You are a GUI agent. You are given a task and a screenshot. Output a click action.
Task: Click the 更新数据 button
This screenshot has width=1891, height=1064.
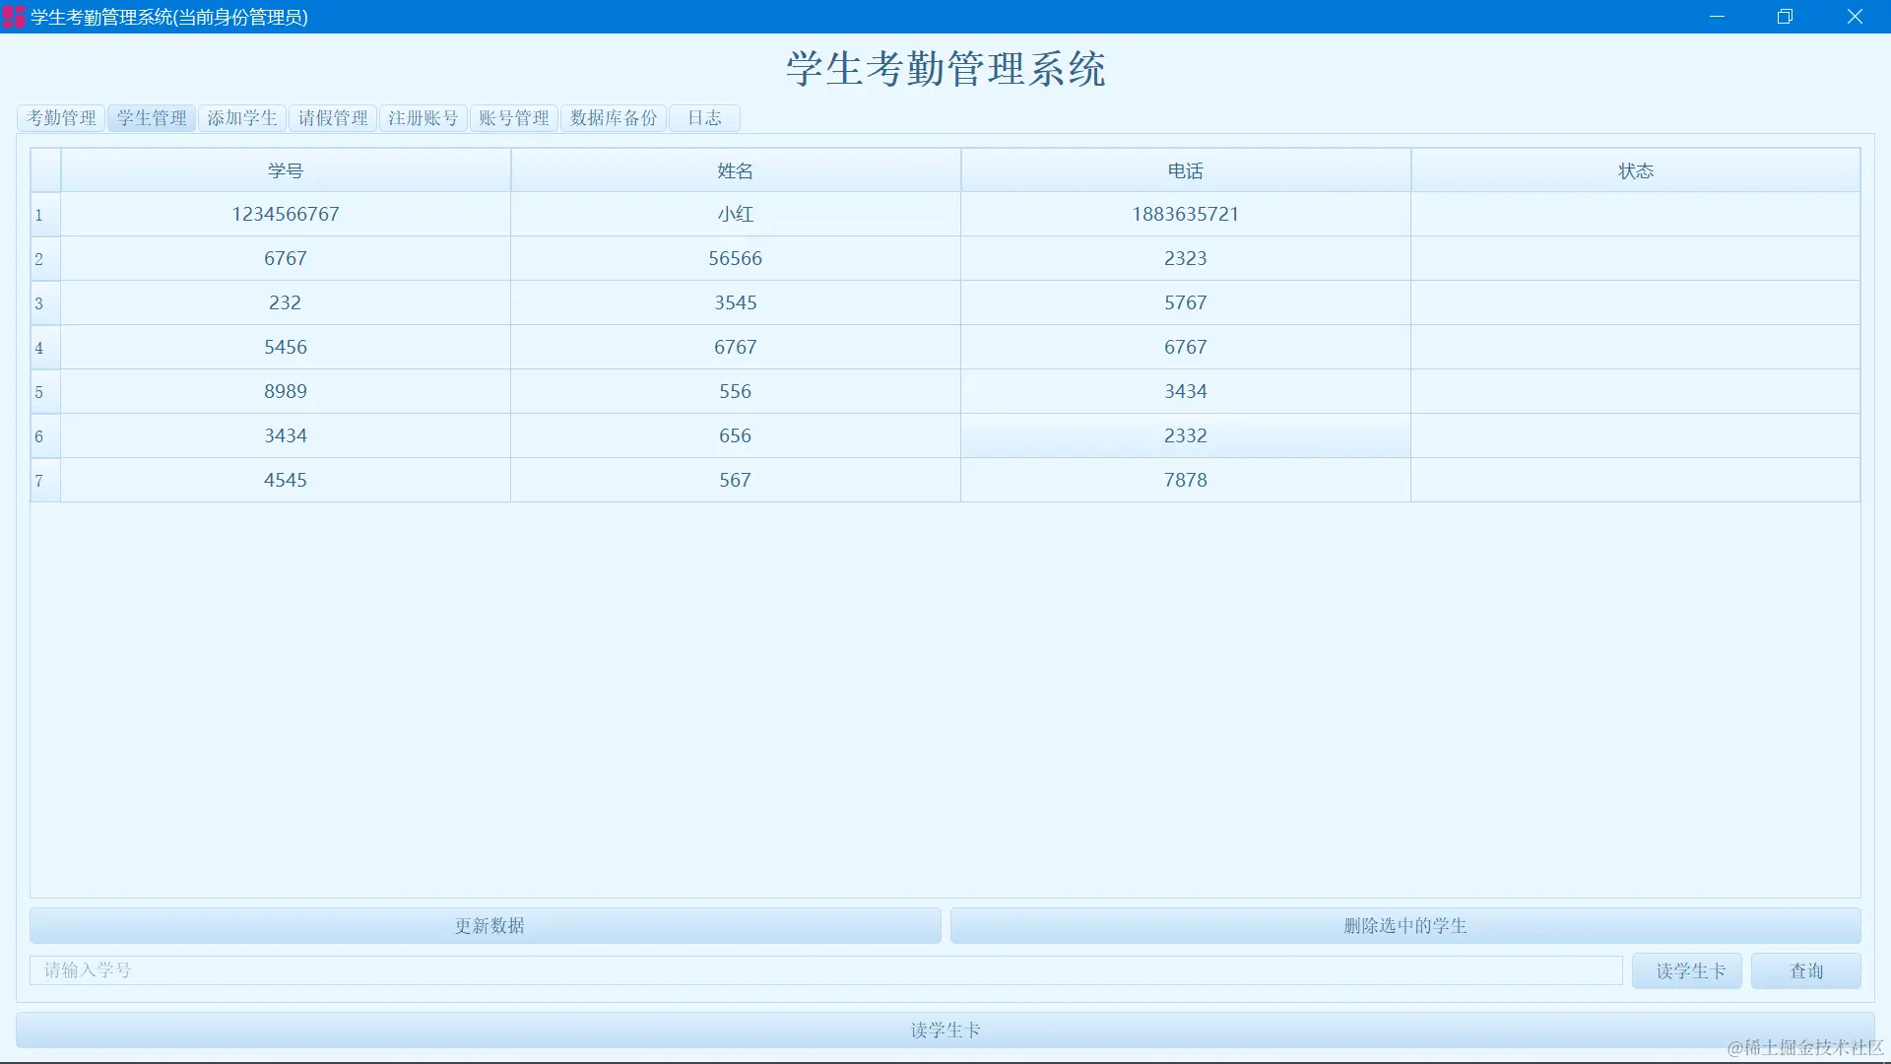(486, 926)
